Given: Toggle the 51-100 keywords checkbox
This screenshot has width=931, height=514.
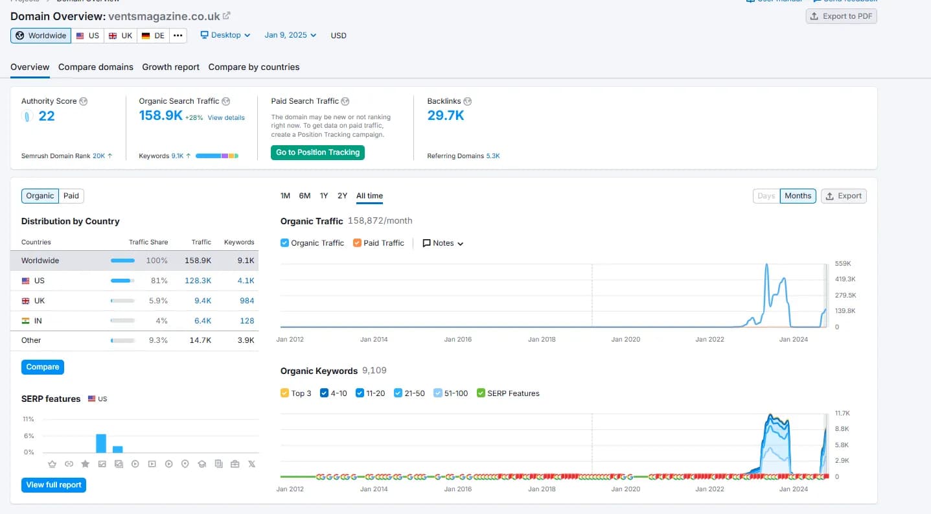Looking at the screenshot, I should point(438,393).
